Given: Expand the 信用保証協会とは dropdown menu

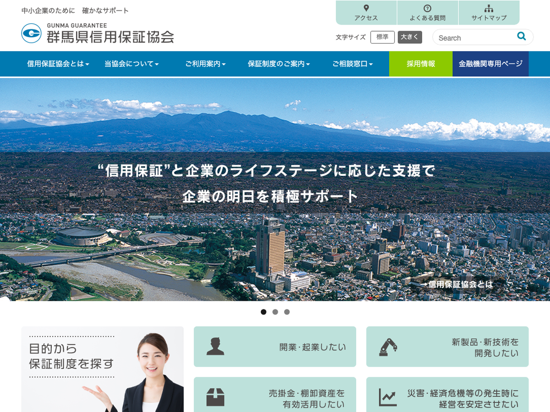Looking at the screenshot, I should point(58,64).
